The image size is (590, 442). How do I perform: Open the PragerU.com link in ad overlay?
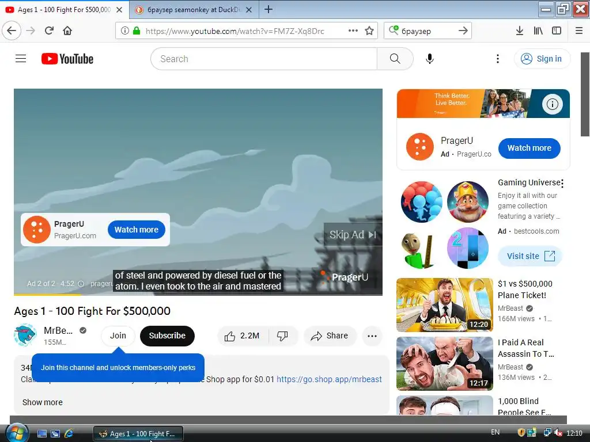[75, 235]
